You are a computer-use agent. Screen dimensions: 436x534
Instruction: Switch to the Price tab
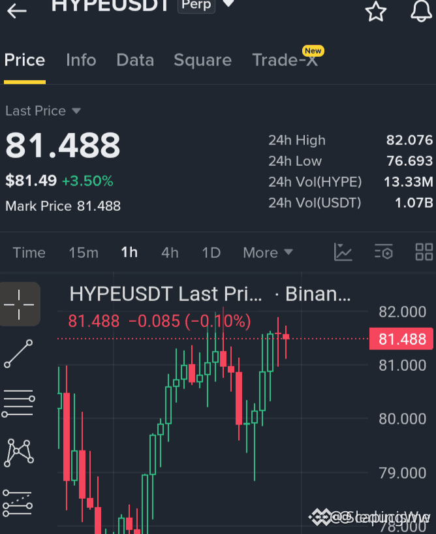point(25,60)
